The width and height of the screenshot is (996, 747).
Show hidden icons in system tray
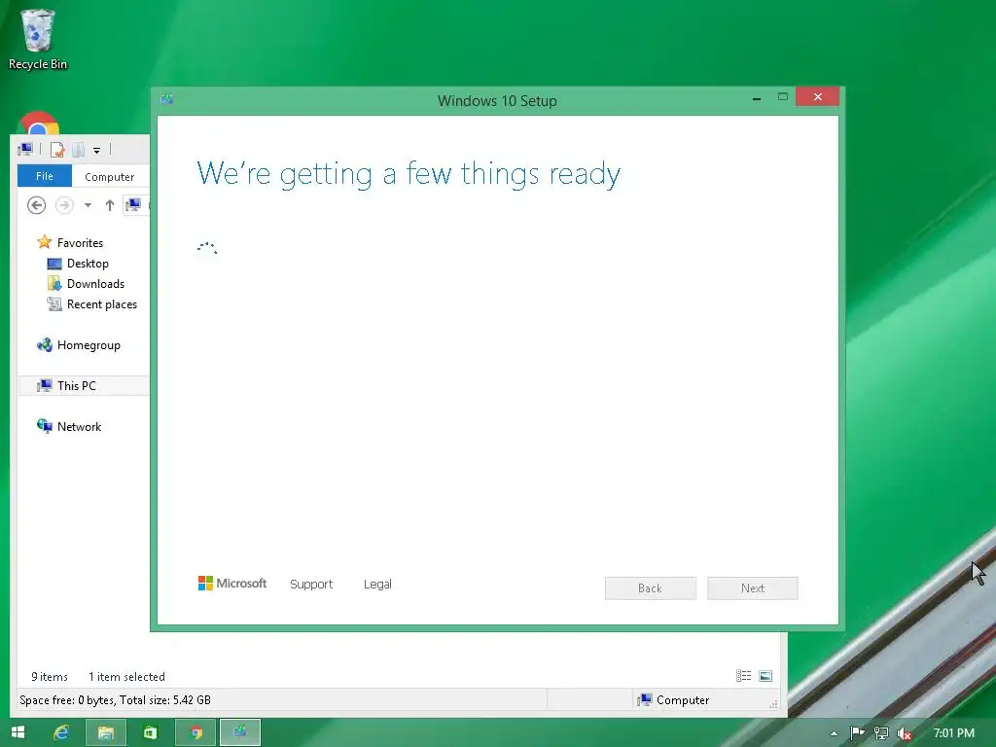[x=834, y=733]
